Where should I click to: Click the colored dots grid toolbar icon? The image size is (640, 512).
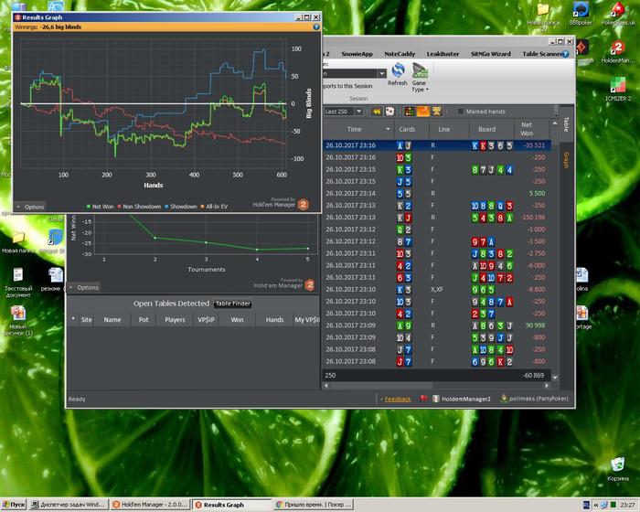point(410,112)
